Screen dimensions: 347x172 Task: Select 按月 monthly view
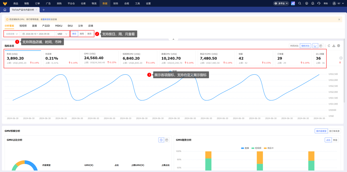pyautogui.click(x=89, y=34)
